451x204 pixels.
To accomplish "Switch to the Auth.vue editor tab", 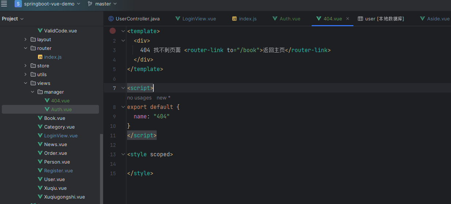I will (x=290, y=19).
